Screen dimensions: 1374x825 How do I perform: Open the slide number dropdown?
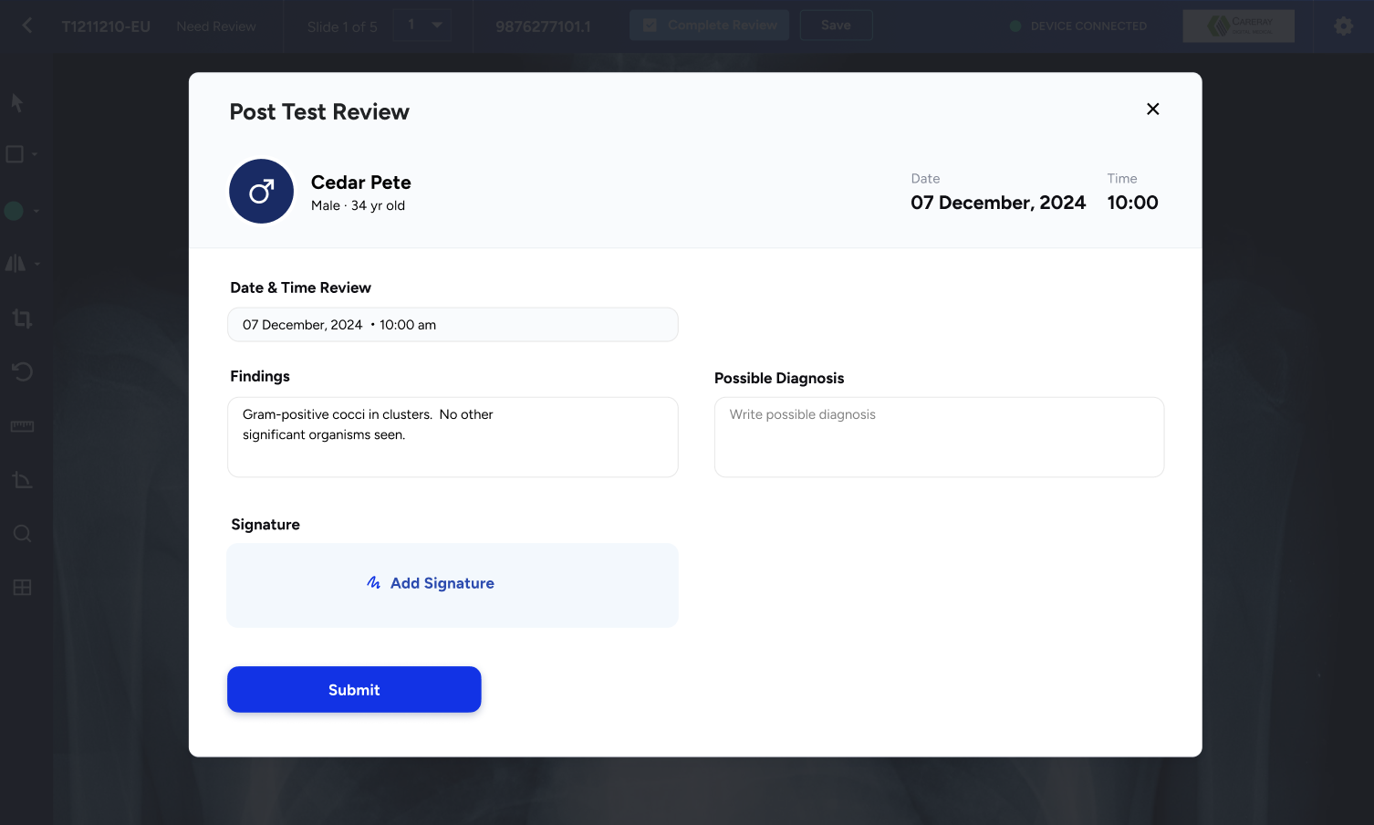pyautogui.click(x=422, y=25)
